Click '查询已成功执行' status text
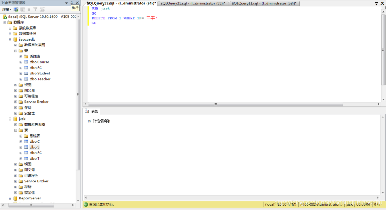Image resolution: width=386 pixels, height=210 pixels. [x=102, y=204]
